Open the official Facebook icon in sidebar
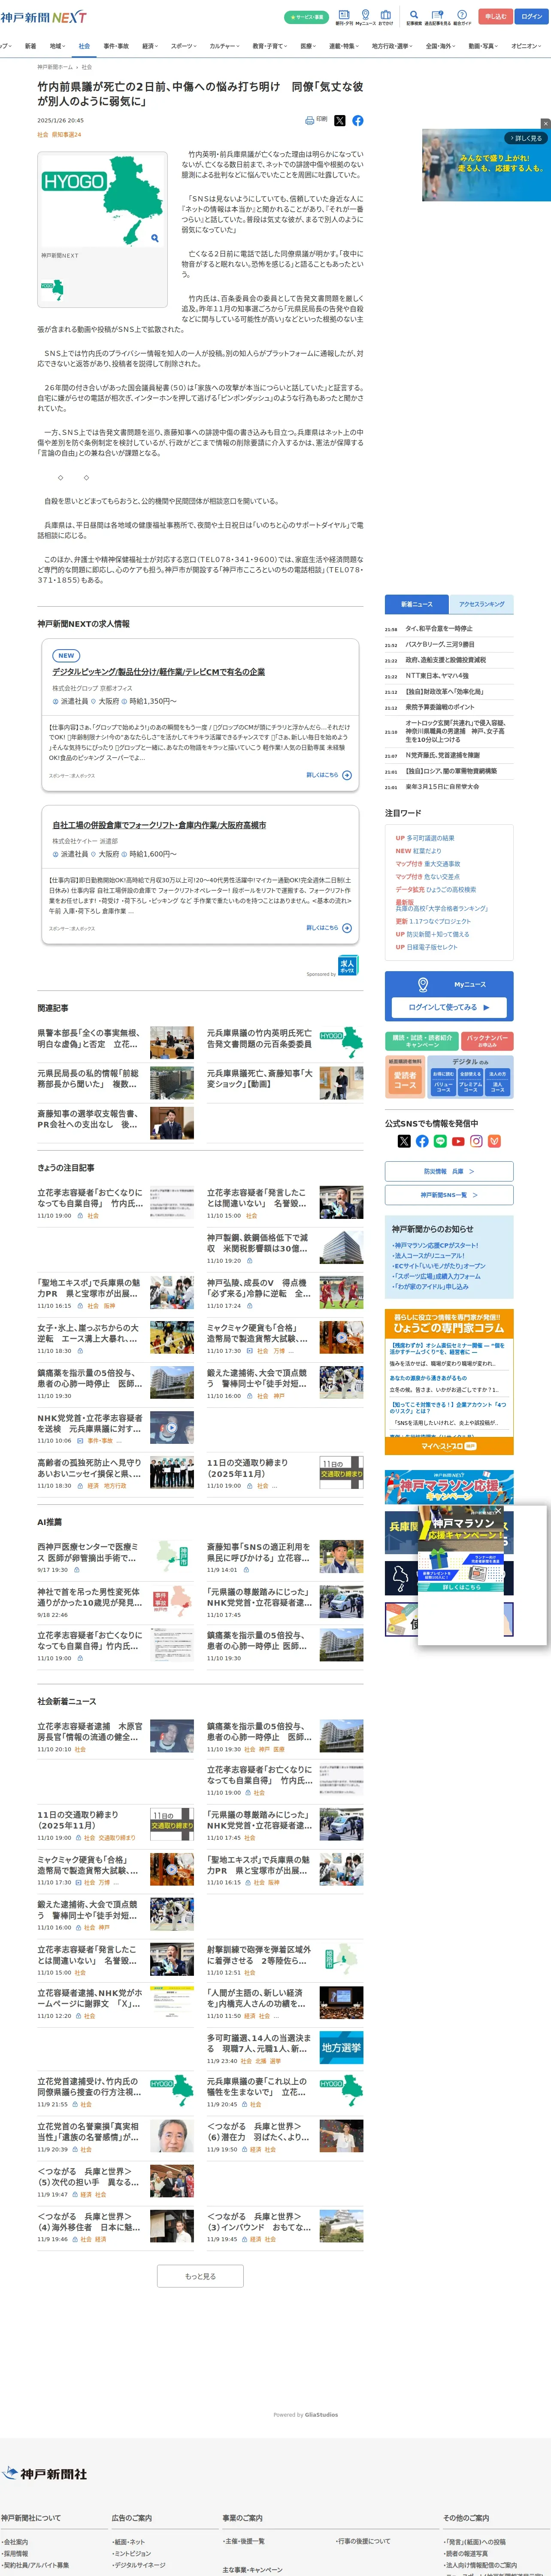 pos(422,1141)
